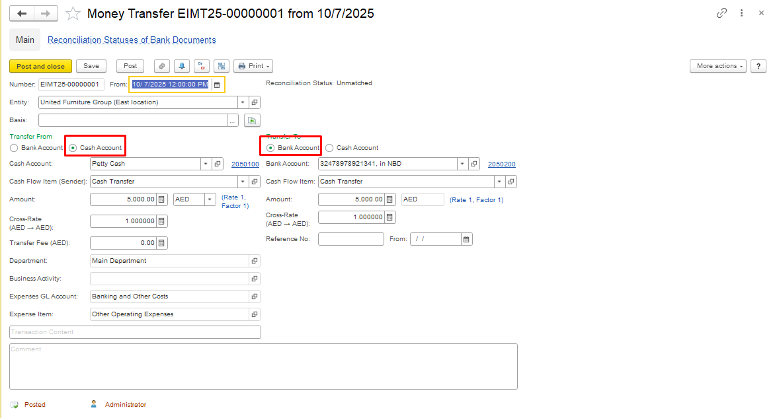
Task: Copy the document link via chain icon
Action: click(x=721, y=13)
